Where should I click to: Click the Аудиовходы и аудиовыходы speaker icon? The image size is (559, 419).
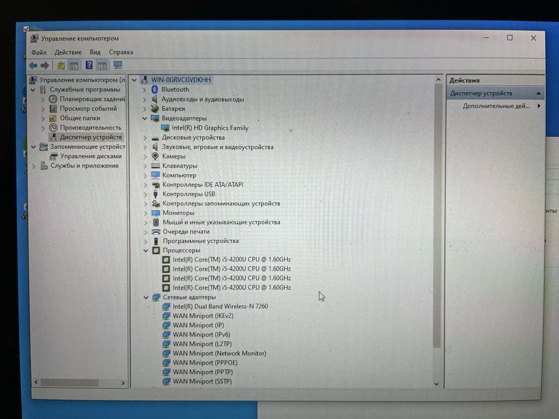pos(155,99)
